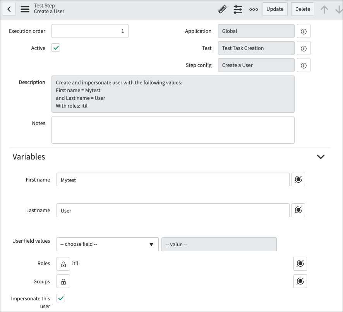This screenshot has width=343, height=312.
Task: Uncheck the Active checkbox
Action: click(55, 48)
